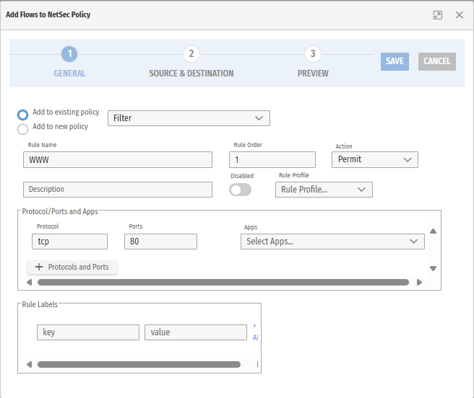Click the plus icon to add rule label
Viewport: 474px width, 398px height.
[x=254, y=326]
